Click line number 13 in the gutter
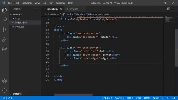The width and height of the screenshot is (178, 100). 47,33
